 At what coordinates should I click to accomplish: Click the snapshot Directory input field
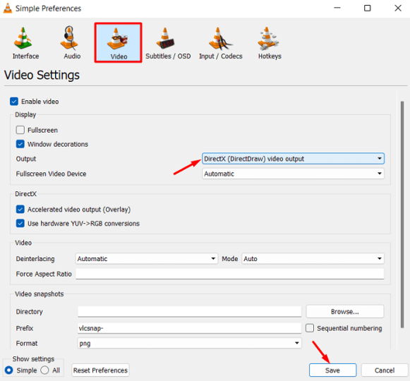pos(190,311)
